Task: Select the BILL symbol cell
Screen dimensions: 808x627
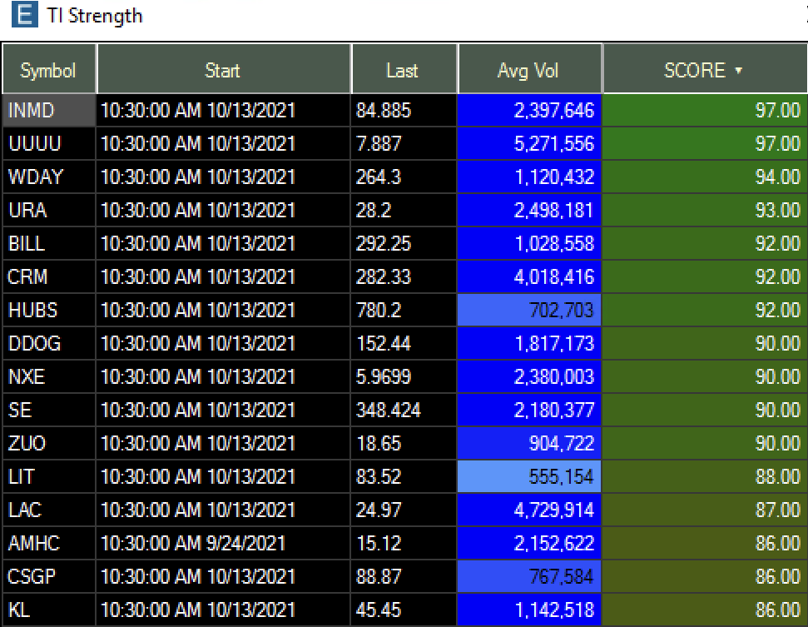Action: pos(49,243)
